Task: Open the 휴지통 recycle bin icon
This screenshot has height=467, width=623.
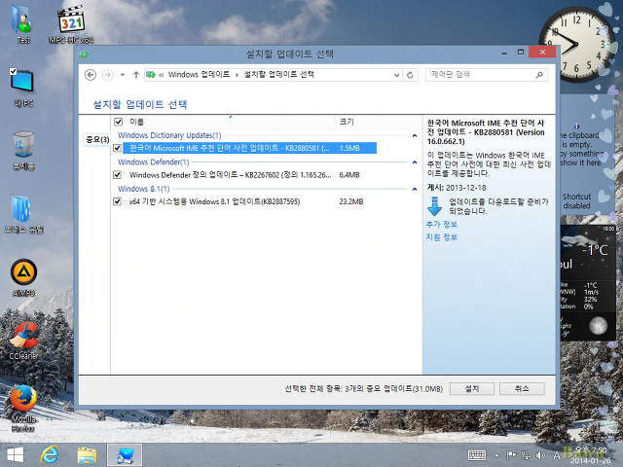Action: click(23, 151)
